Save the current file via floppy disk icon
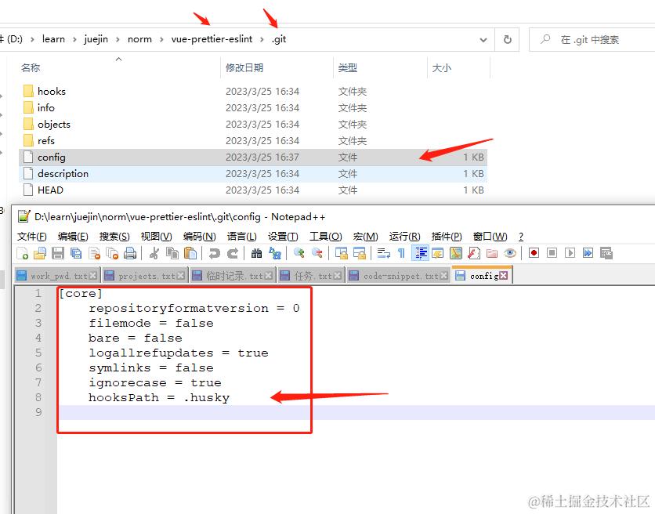This screenshot has width=655, height=514. 58,253
